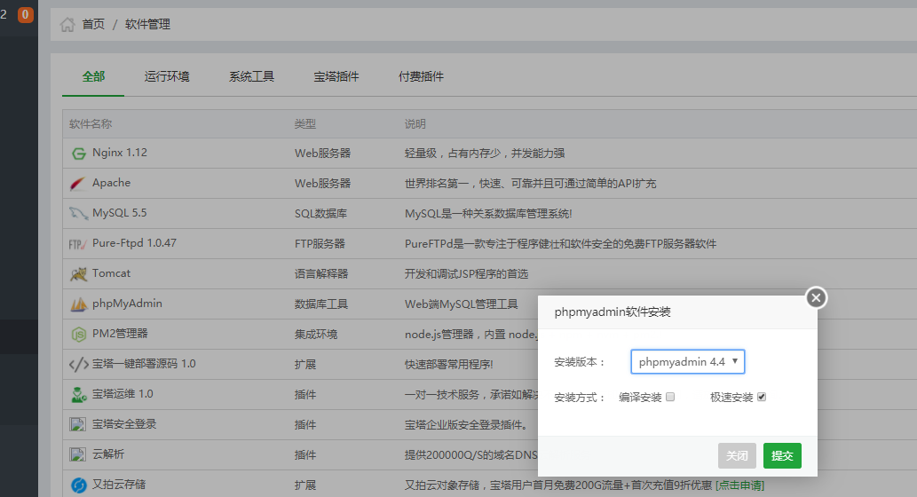
Task: Select PM2管理器 software name
Action: tap(120, 334)
